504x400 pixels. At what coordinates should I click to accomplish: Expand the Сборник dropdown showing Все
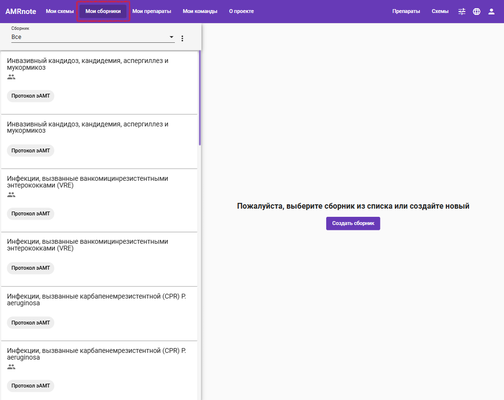pyautogui.click(x=93, y=37)
